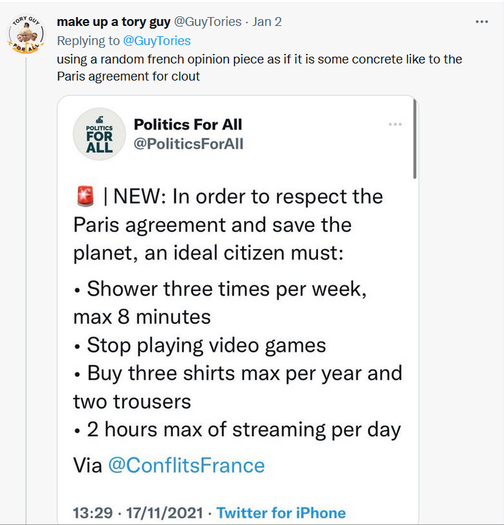Click the red siren emoji
This screenshot has height=525, width=504.
click(85, 197)
